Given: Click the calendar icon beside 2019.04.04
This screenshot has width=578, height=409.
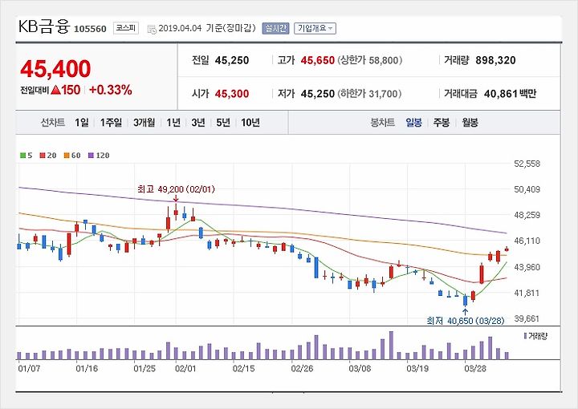Looking at the screenshot, I should tap(152, 29).
